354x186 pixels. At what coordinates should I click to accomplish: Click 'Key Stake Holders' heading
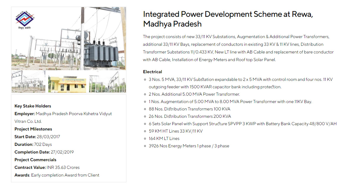tap(33, 106)
